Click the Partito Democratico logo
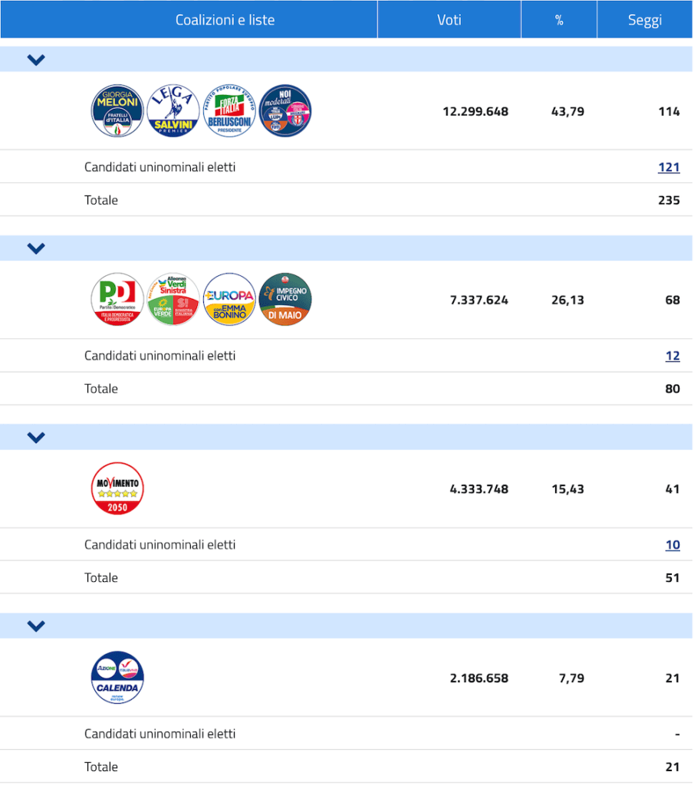 click(117, 300)
